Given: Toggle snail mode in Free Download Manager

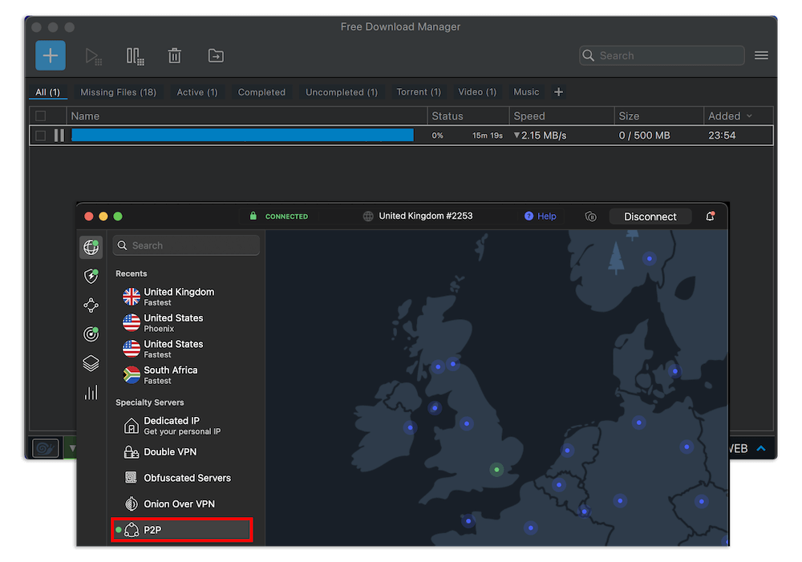Looking at the screenshot, I should [46, 448].
